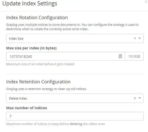Click the bold deleting word in the help text

(x=76, y=124)
